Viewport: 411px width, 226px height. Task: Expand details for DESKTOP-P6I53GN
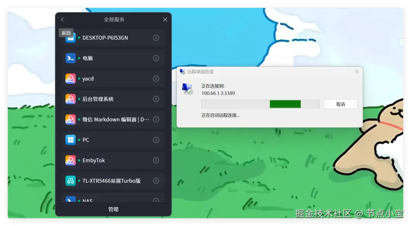pos(156,38)
